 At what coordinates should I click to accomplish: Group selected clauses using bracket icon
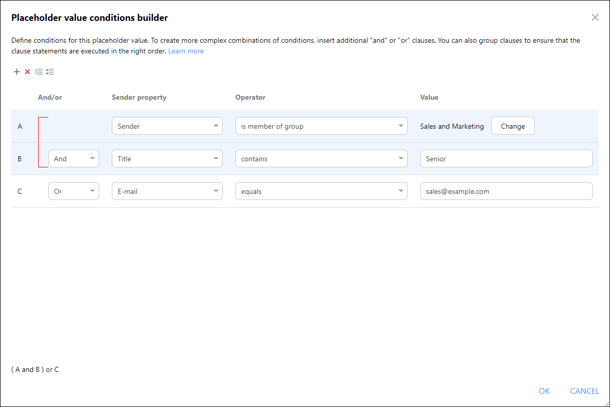tap(39, 72)
